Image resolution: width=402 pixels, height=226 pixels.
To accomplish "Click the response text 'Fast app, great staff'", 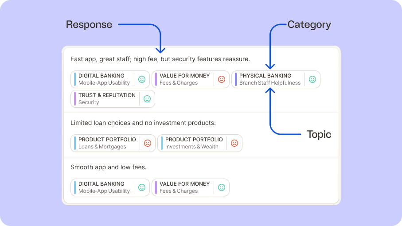I will [101, 59].
